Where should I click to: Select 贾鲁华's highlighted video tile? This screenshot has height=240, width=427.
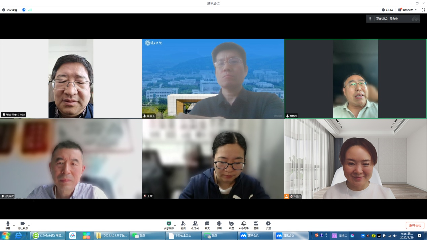click(x=355, y=79)
